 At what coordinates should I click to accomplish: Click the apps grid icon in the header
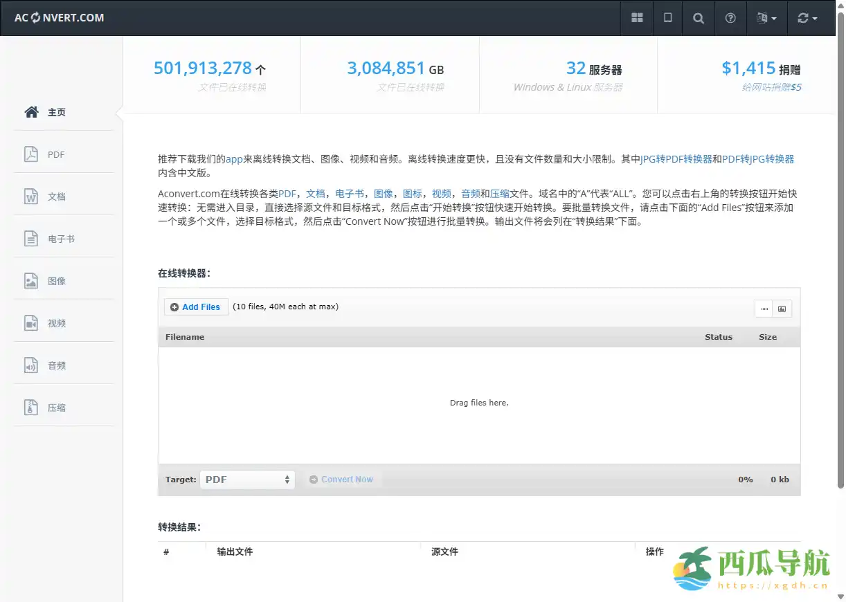tap(636, 18)
